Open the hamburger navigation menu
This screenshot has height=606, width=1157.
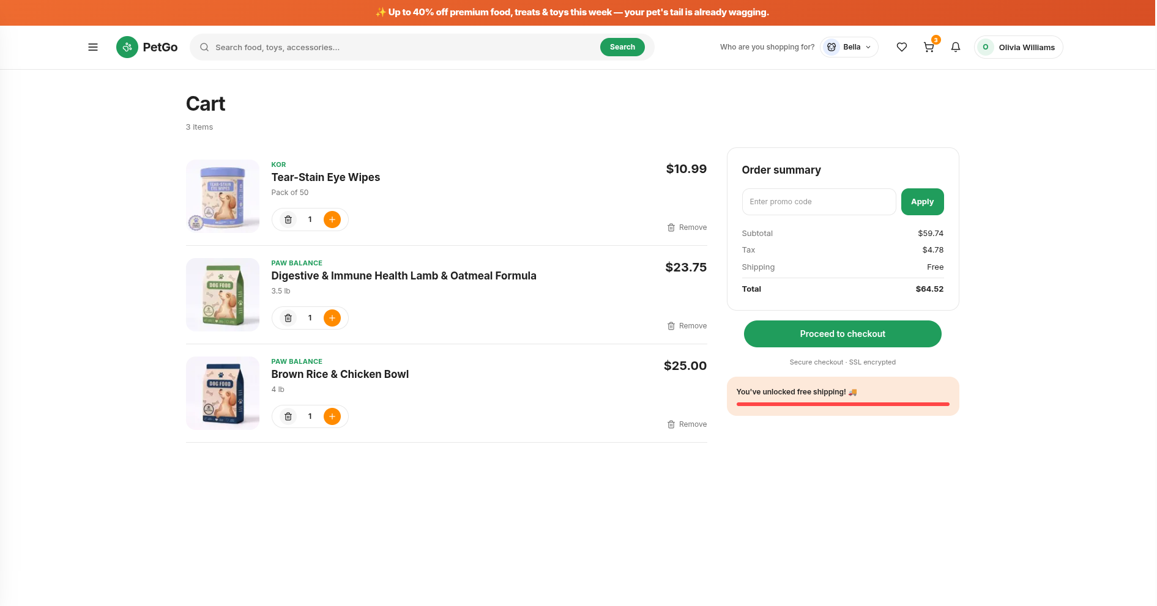click(x=93, y=47)
